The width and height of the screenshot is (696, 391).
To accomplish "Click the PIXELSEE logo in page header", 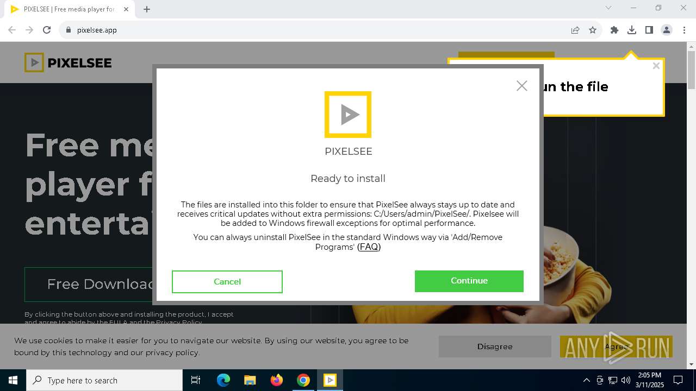I will pos(68,62).
